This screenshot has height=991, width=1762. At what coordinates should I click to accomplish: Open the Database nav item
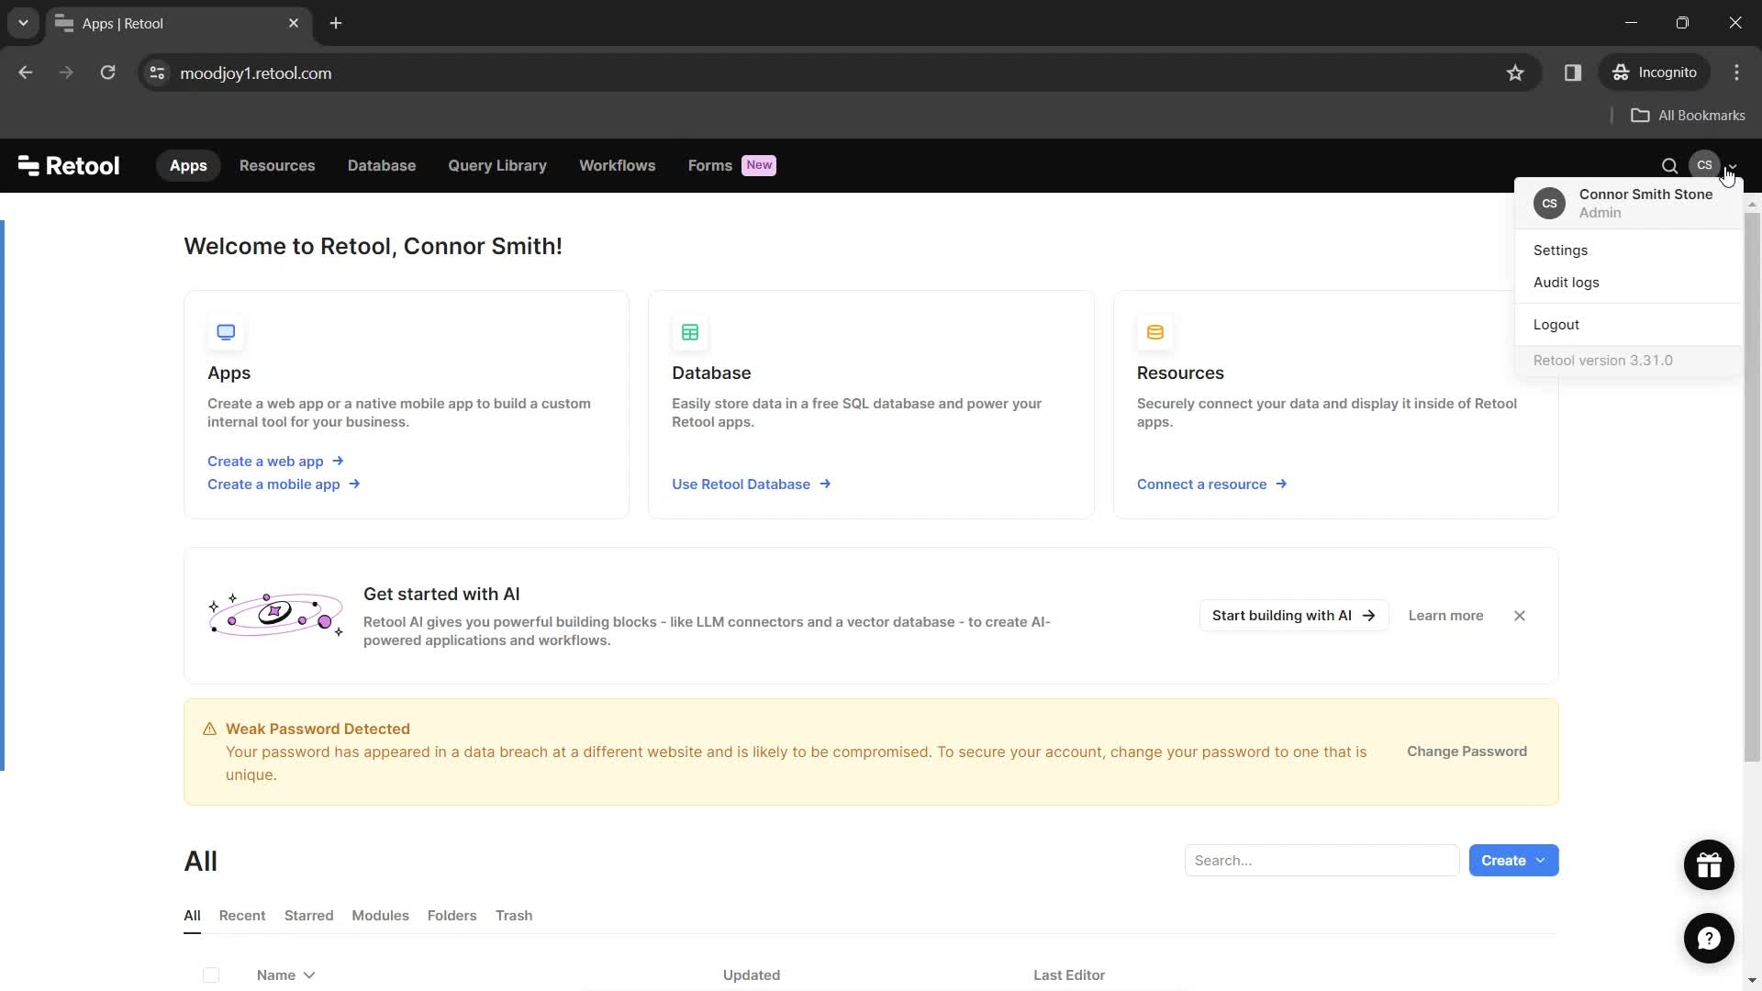coord(382,165)
